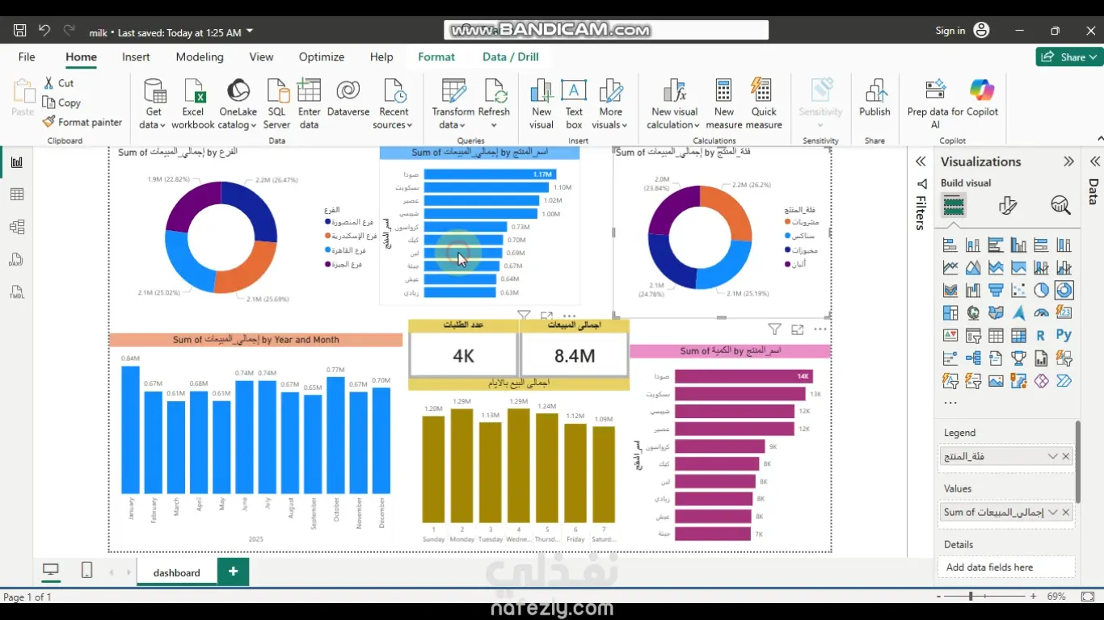Viewport: 1104px width, 620px height.
Task: Click Add data fields here under Details
Action: pos(1006,568)
